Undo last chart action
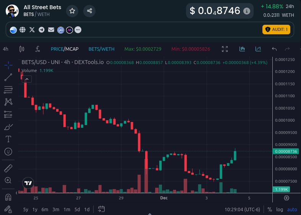301x215 pixels. (x=274, y=49)
